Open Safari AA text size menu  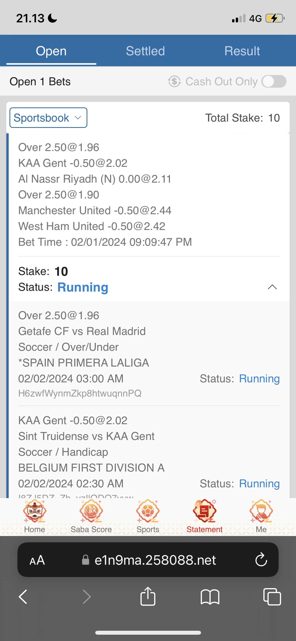pos(37,560)
